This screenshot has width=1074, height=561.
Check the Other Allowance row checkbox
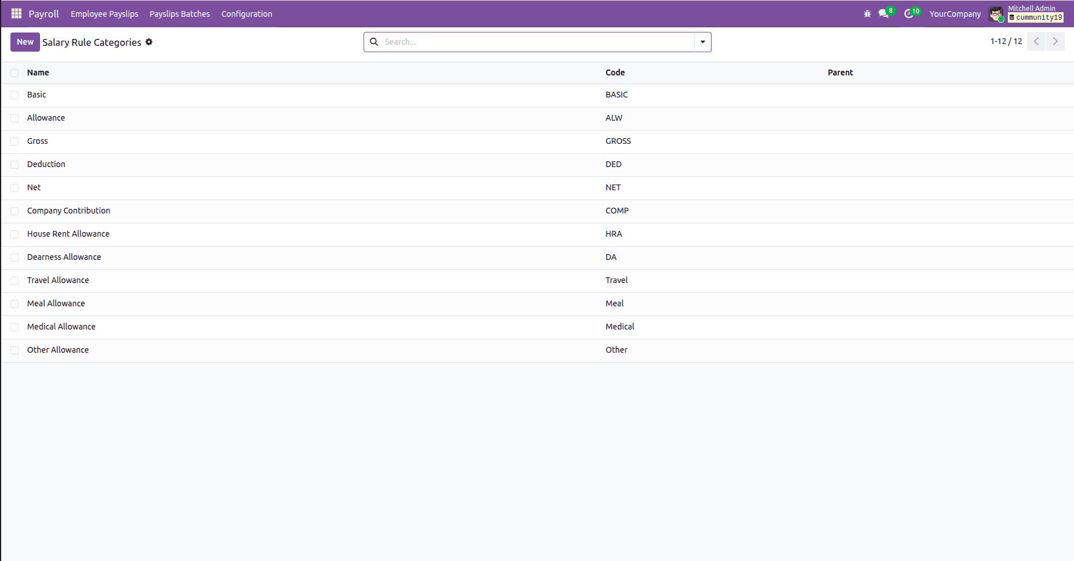coord(14,350)
